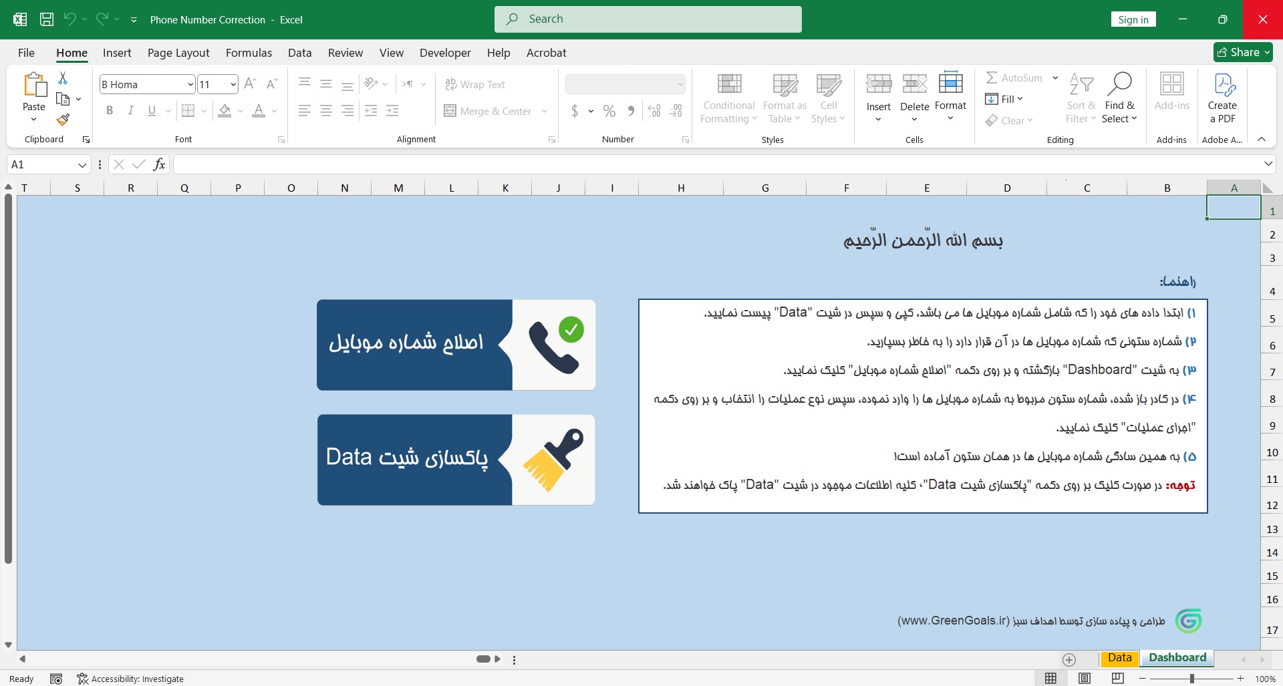Click the Increase Font Size icon
1283x686 pixels.
250,84
